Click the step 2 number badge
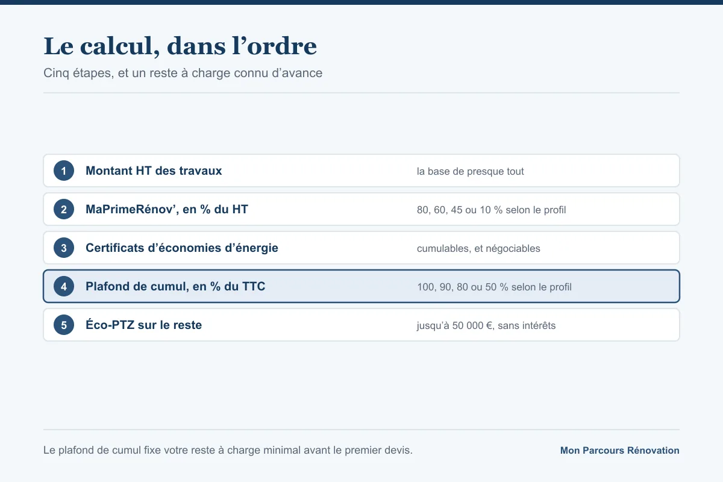 coord(64,209)
